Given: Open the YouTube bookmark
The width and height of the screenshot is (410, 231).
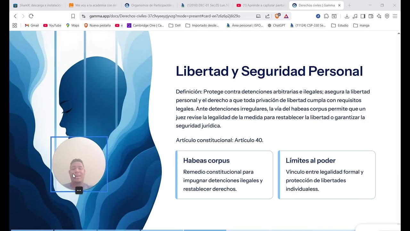Looking at the screenshot, I should 52,25.
